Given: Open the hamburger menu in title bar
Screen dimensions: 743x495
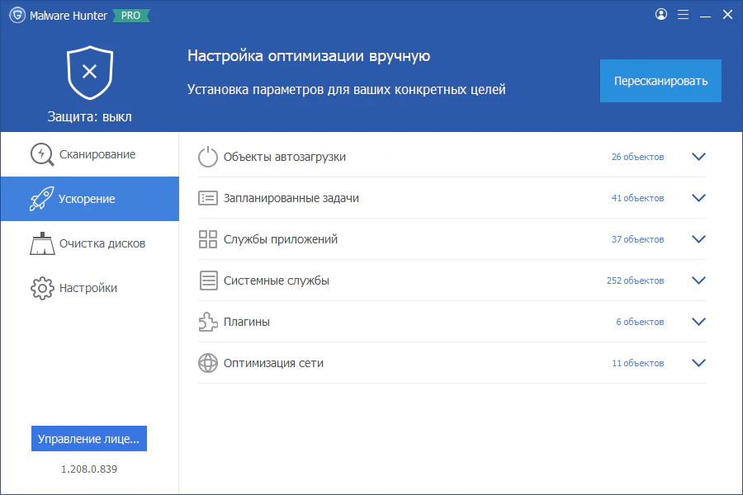Looking at the screenshot, I should [683, 14].
